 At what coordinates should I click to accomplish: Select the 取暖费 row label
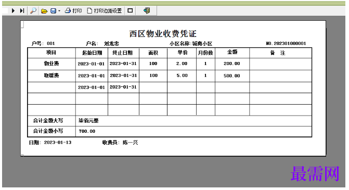[51, 75]
